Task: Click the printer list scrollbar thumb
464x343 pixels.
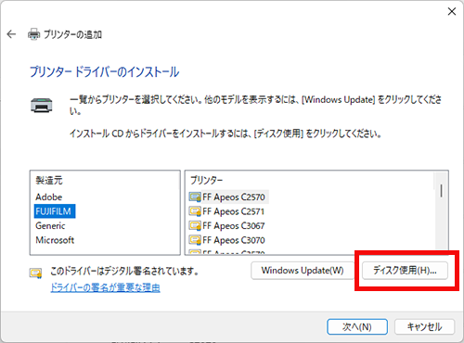Action: [x=441, y=191]
